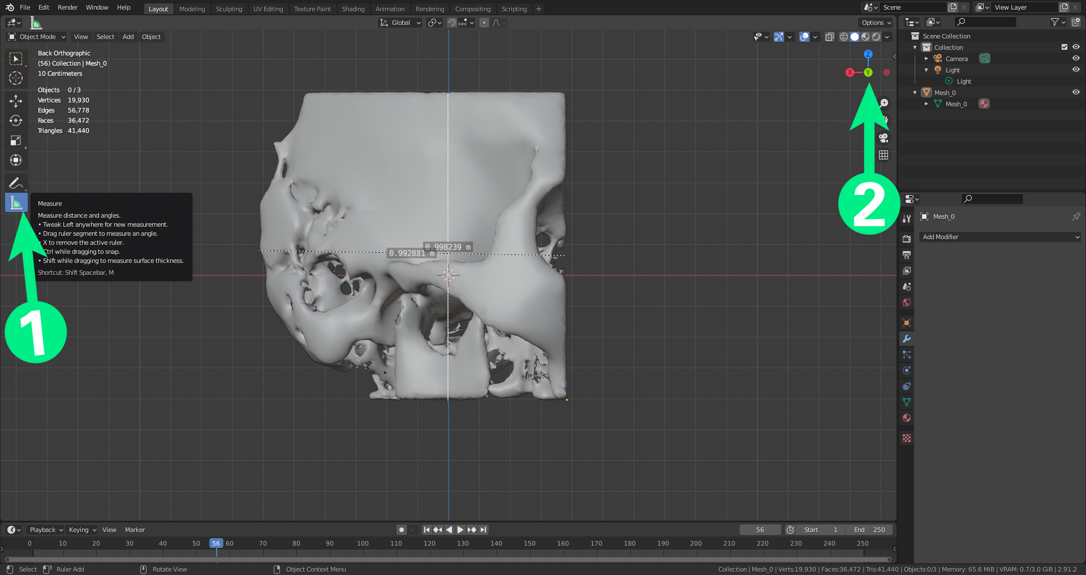Screen dimensions: 1086x575
Task: Hide the Camera object in outliner
Action: click(1076, 58)
